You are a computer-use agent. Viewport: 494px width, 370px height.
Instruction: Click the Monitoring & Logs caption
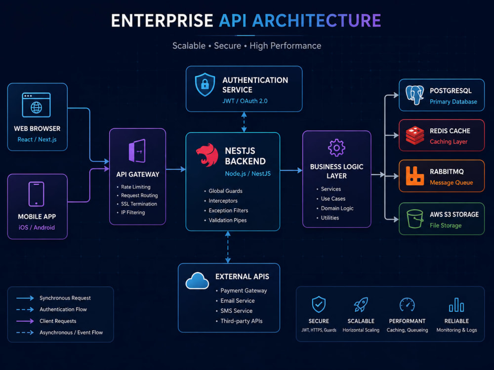pos(456,330)
